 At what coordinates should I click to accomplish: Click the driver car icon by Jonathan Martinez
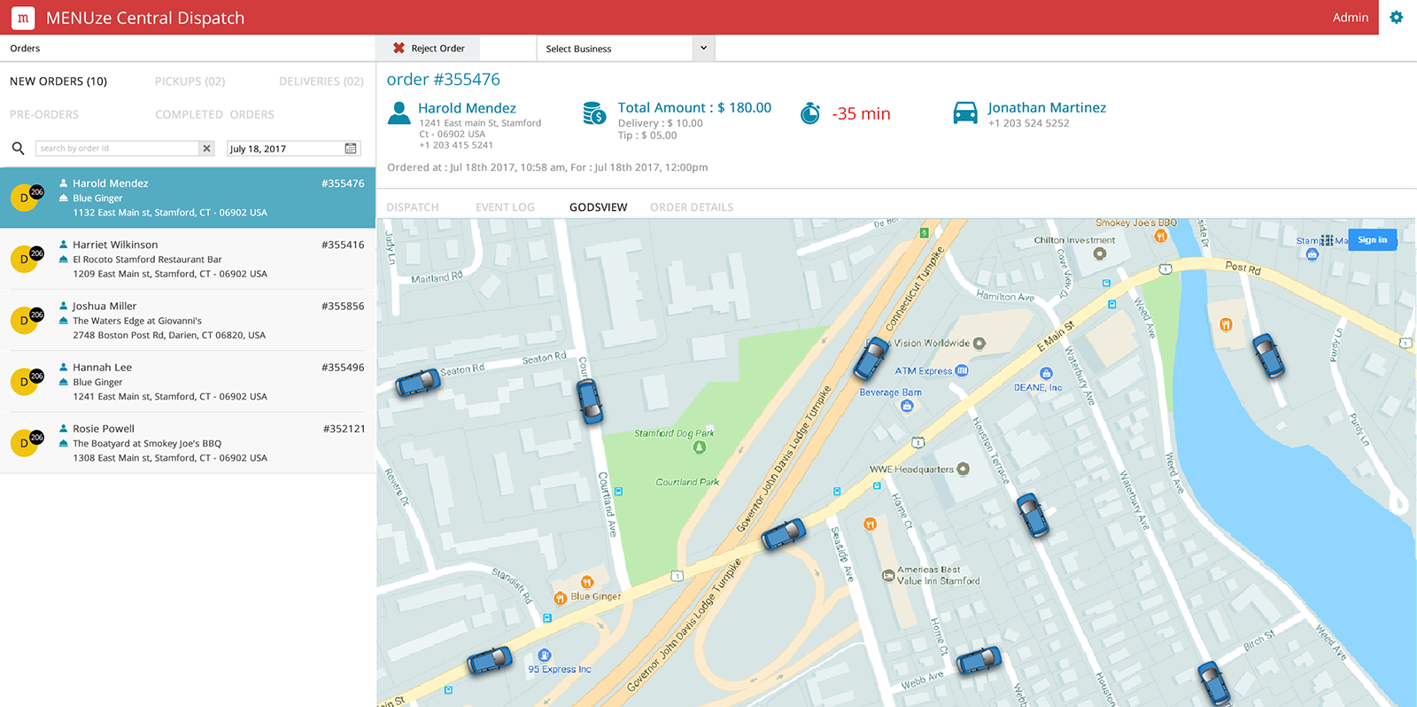tap(964, 113)
